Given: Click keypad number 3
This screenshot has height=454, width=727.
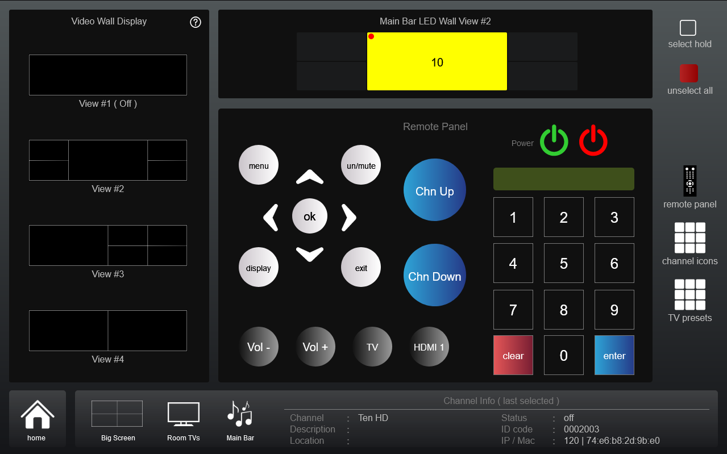Looking at the screenshot, I should (614, 217).
